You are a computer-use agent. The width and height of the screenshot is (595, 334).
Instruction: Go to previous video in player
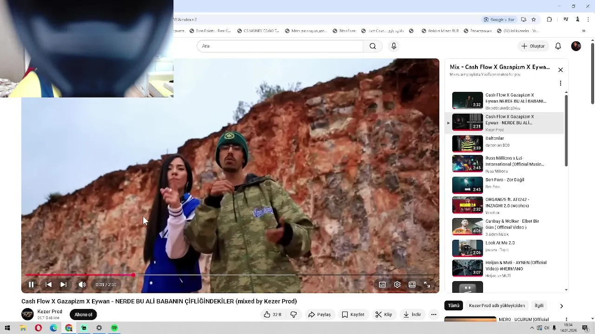pos(48,284)
